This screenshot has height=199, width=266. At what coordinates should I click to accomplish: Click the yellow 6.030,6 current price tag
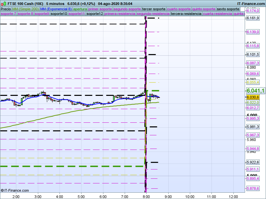coord(253,97)
